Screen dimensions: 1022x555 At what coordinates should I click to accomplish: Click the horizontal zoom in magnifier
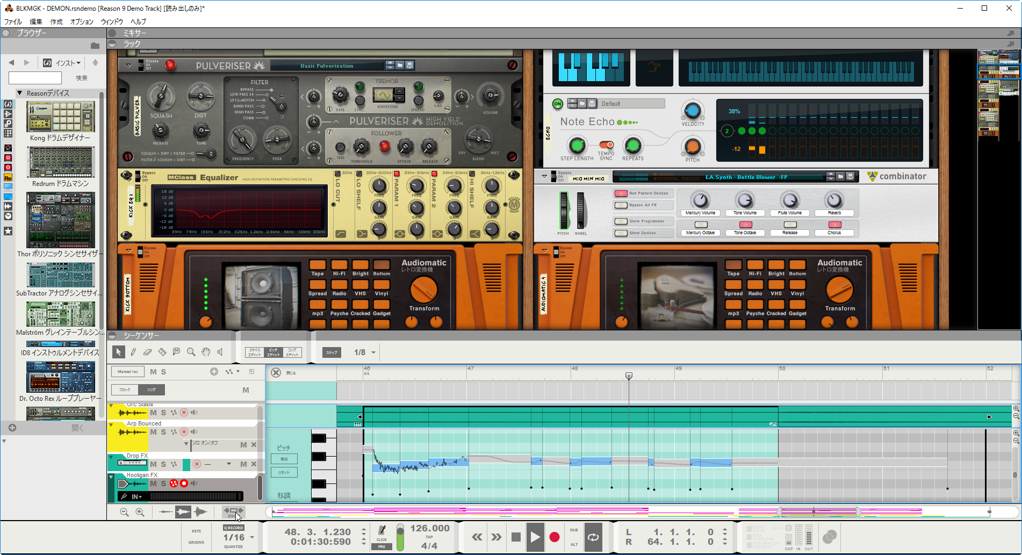(140, 513)
